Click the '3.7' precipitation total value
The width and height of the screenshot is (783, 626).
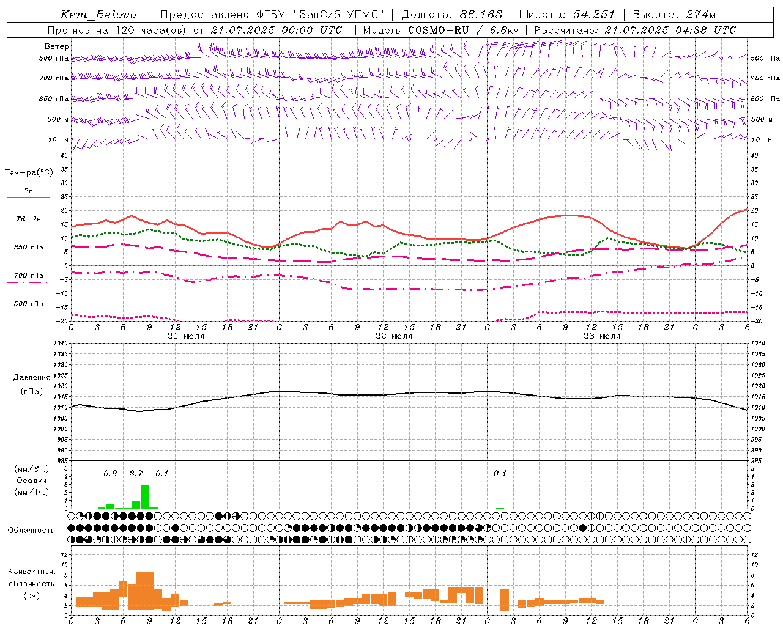[x=136, y=473]
